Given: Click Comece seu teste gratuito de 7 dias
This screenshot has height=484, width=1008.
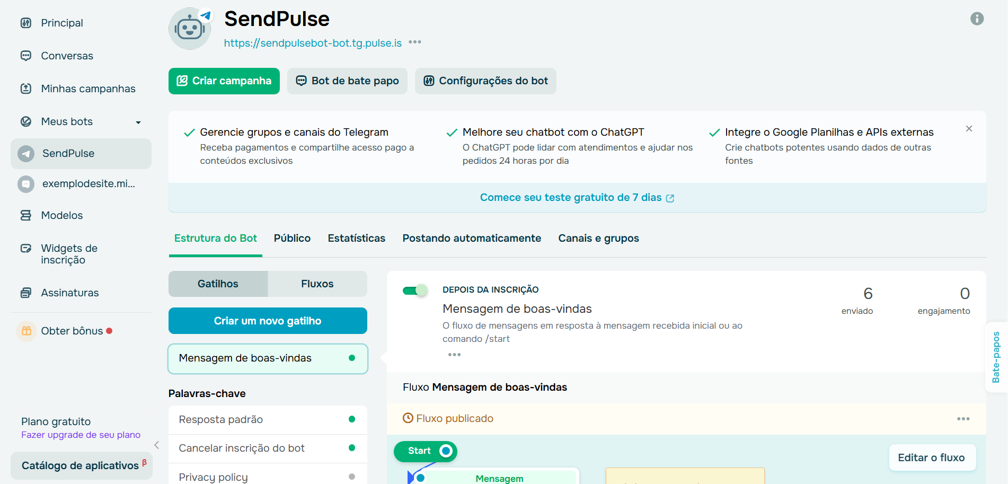Looking at the screenshot, I should click(x=577, y=198).
